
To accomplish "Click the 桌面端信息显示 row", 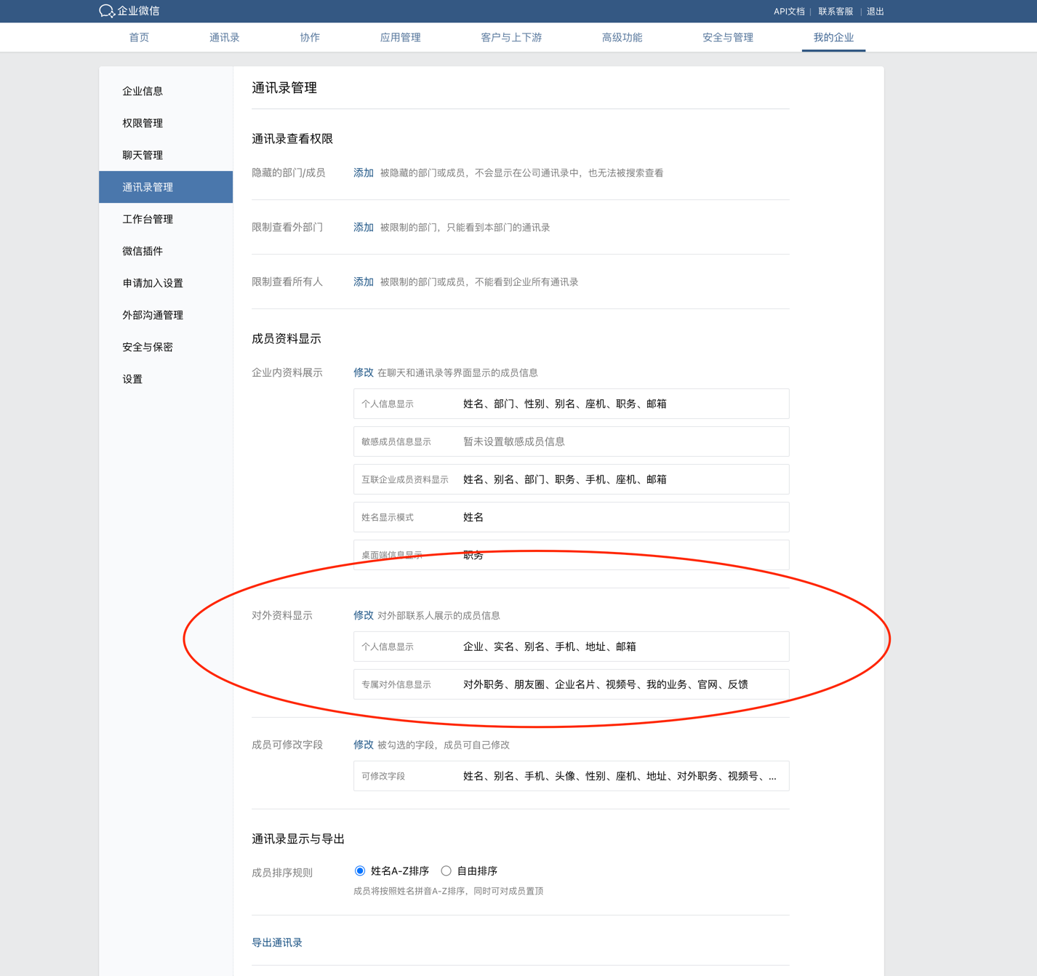I will tap(571, 555).
